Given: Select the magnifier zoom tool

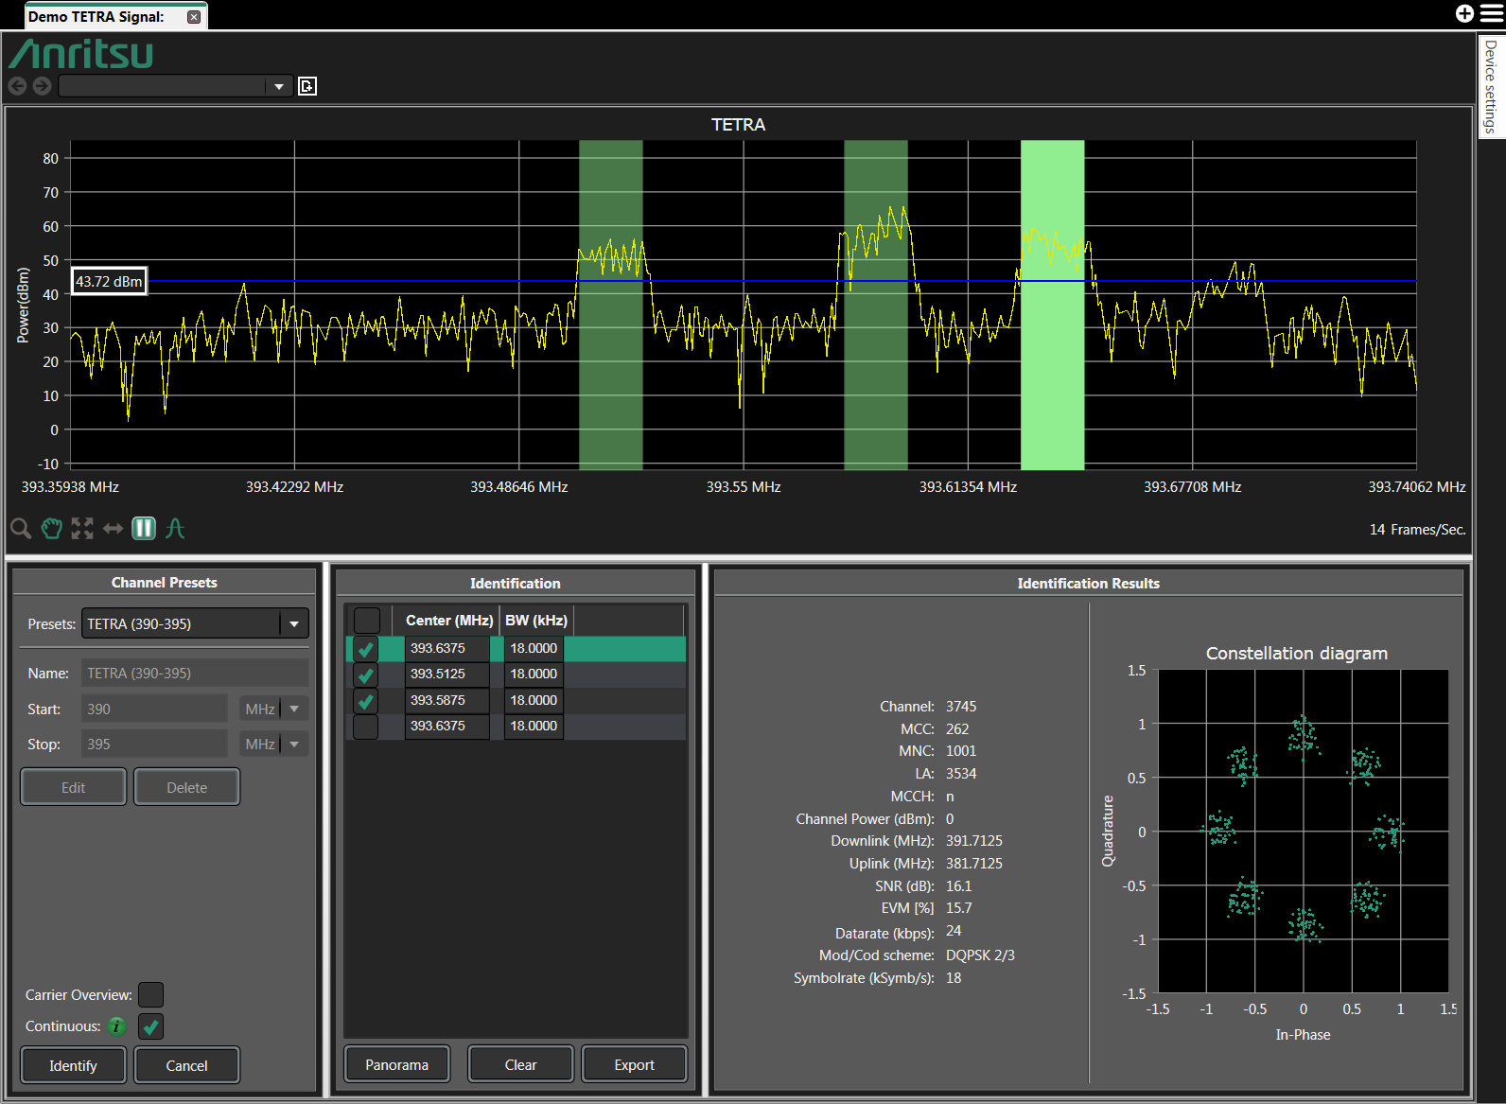Looking at the screenshot, I should click(x=20, y=528).
